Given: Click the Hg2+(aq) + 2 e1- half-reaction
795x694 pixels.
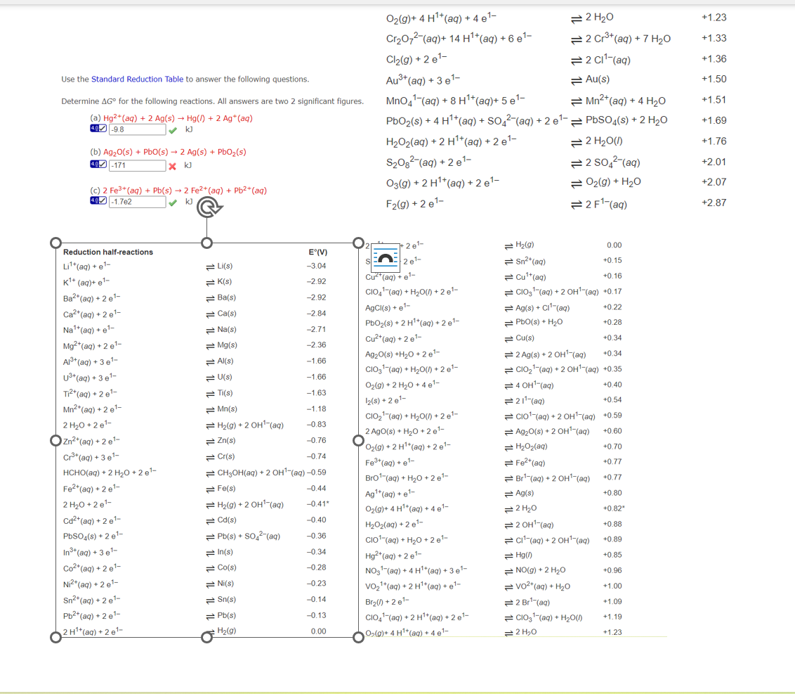Looking at the screenshot, I should (393, 555).
